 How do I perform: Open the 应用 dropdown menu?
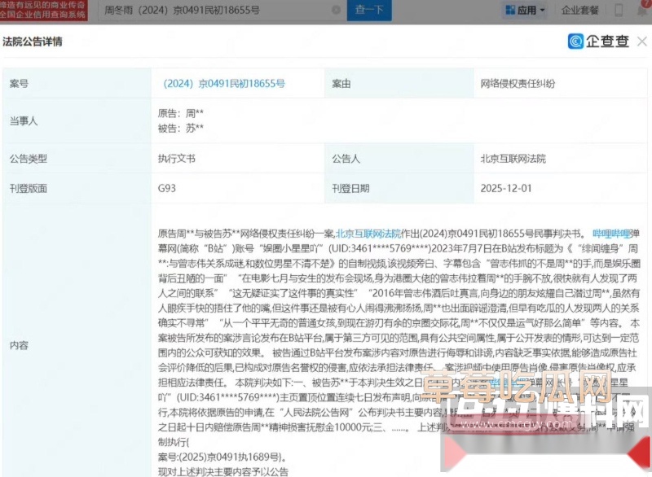tap(528, 9)
